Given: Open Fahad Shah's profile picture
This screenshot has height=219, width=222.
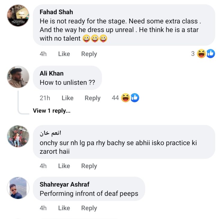Looking at the screenshot, I should point(18,16).
